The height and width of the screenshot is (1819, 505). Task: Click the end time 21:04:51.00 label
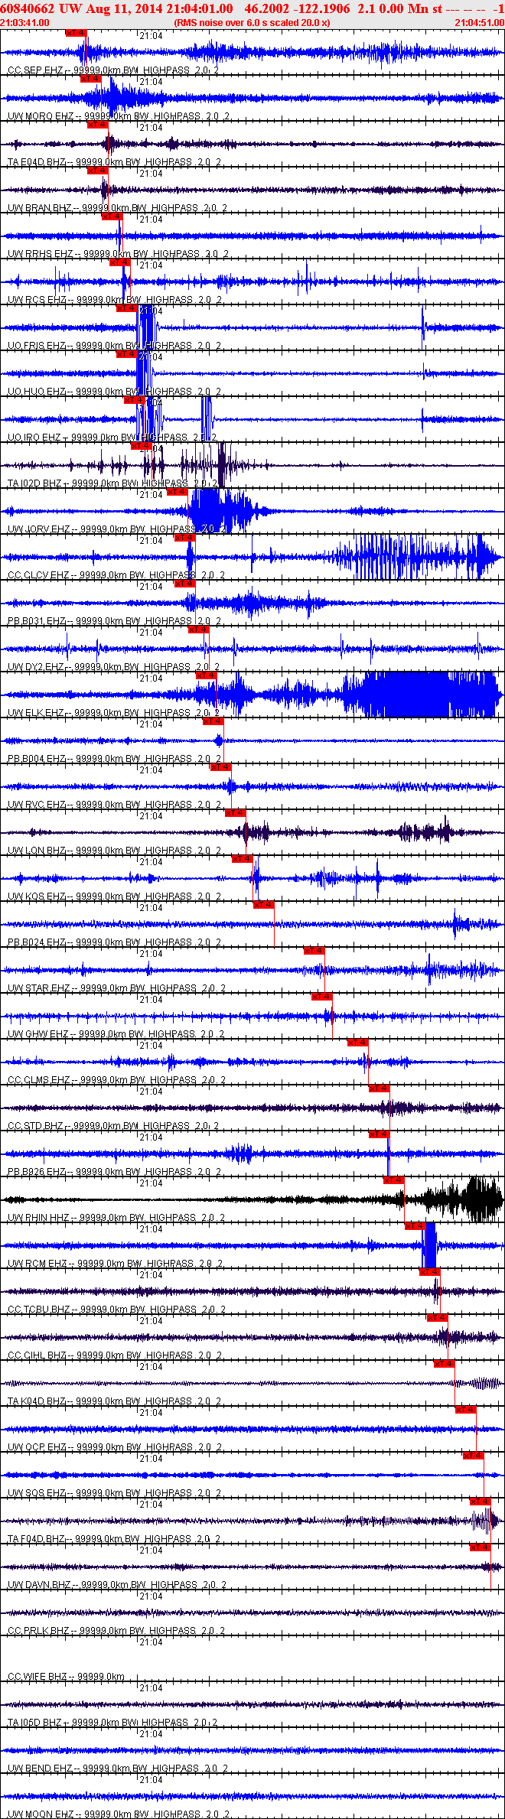pos(480,23)
